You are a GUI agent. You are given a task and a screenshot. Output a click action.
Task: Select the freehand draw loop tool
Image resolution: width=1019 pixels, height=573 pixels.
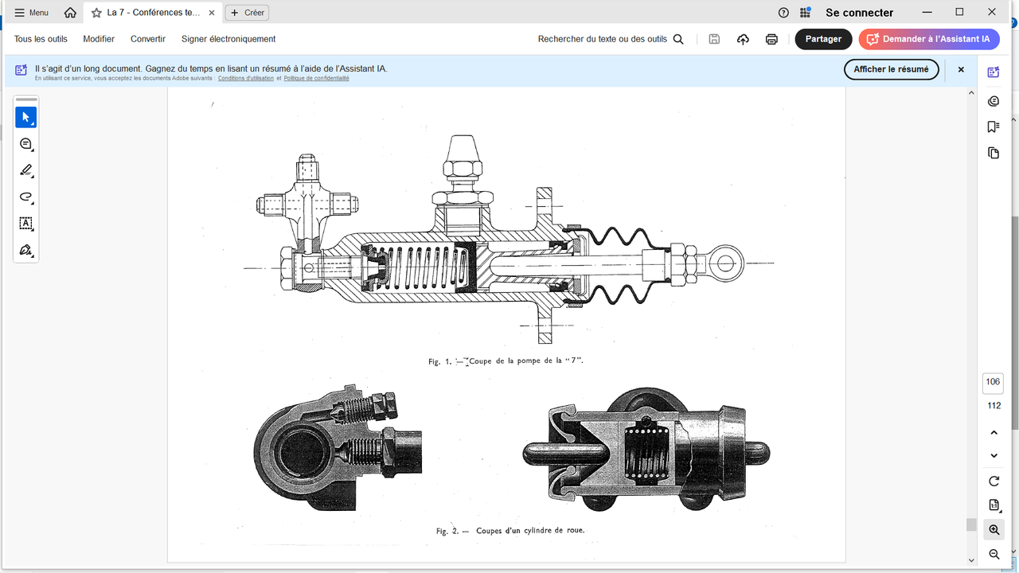25,197
